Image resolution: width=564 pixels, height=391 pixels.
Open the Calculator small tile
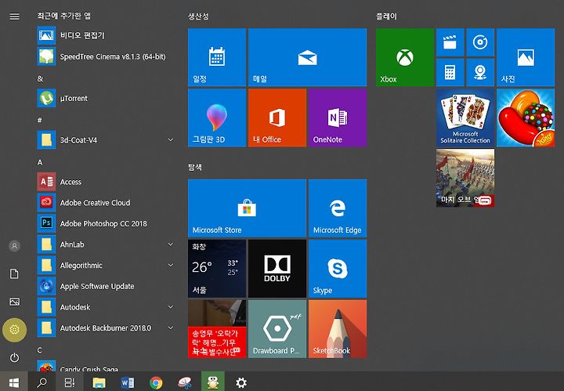pos(450,73)
